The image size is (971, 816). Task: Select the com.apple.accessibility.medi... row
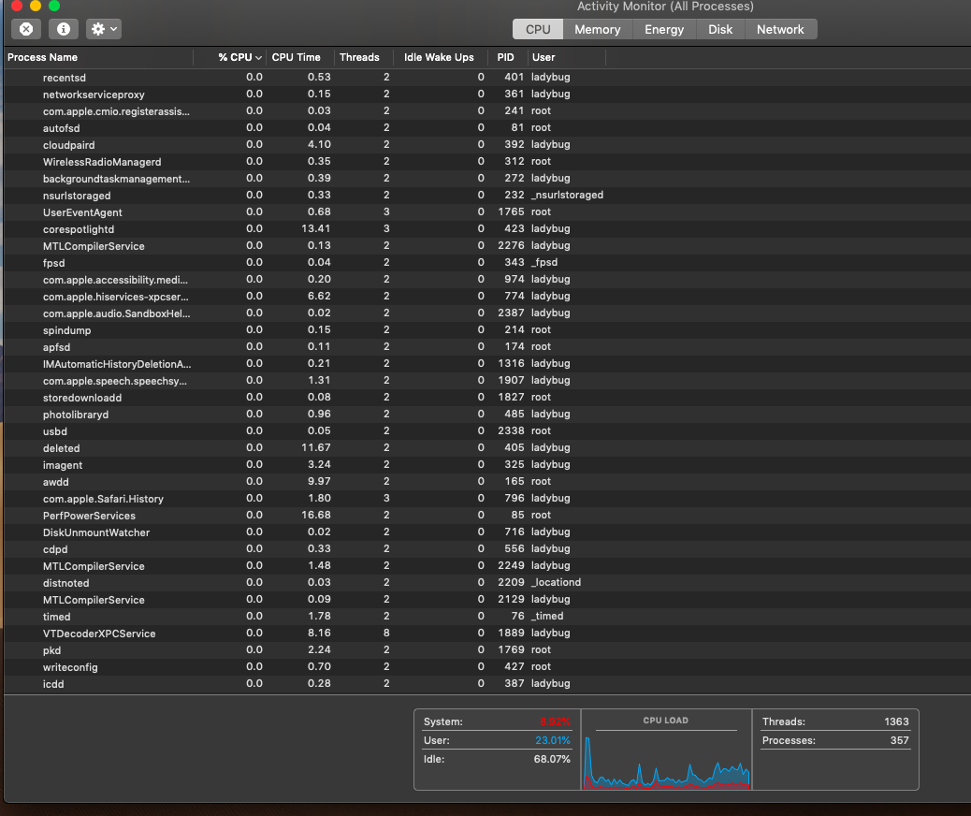pos(487,280)
